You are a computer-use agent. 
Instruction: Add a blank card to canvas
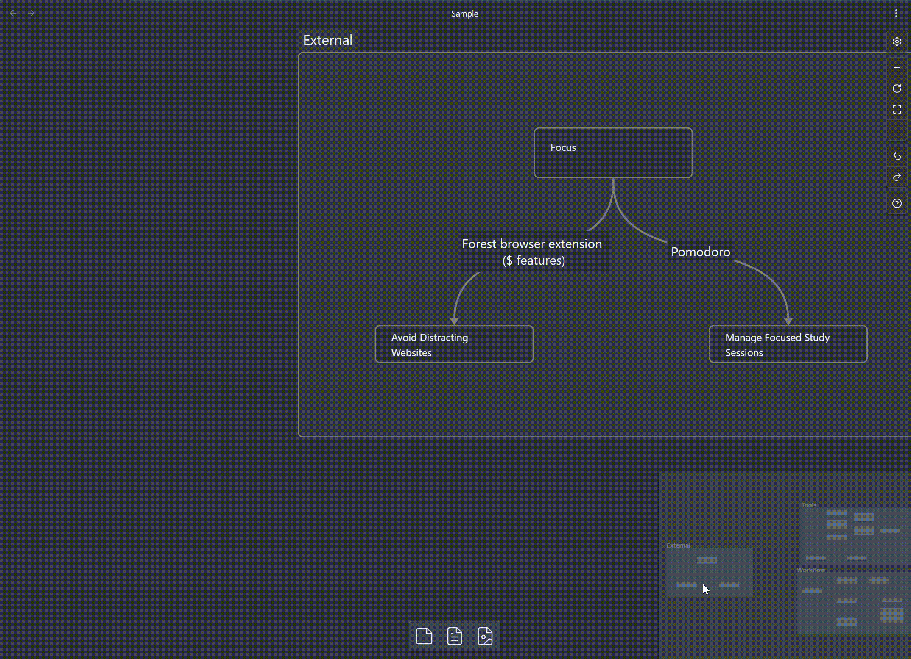(424, 636)
